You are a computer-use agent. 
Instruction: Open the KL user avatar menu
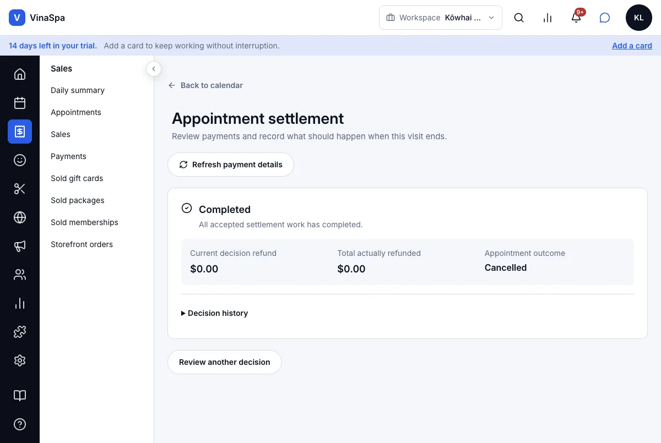tap(639, 18)
